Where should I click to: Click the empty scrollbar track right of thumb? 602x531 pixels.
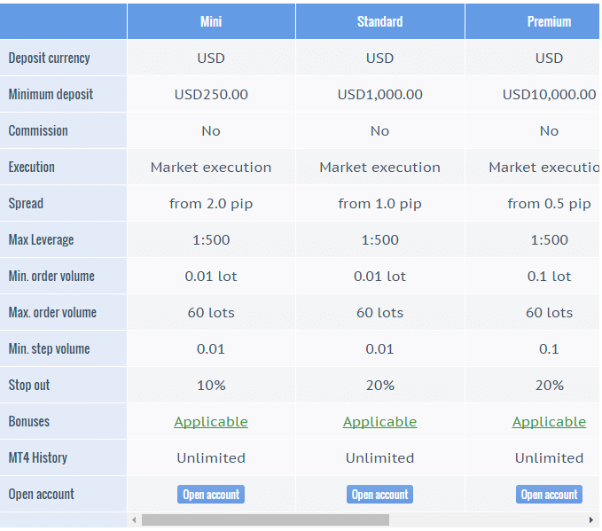[488, 519]
